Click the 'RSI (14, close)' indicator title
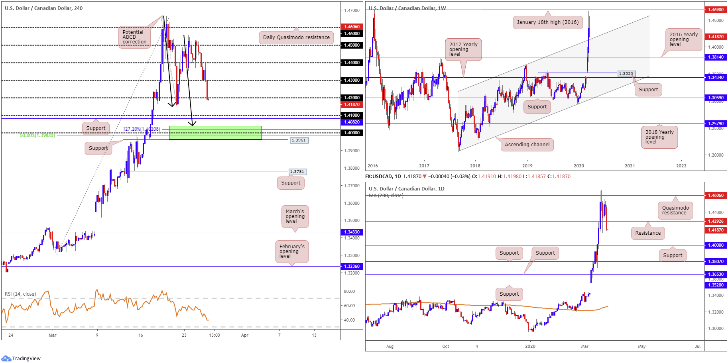This screenshot has width=728, height=363. (x=20, y=294)
